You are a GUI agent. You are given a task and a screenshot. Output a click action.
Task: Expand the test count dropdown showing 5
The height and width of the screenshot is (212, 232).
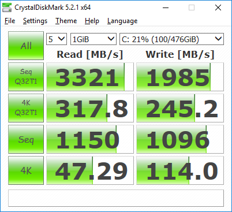pyautogui.click(x=57, y=39)
